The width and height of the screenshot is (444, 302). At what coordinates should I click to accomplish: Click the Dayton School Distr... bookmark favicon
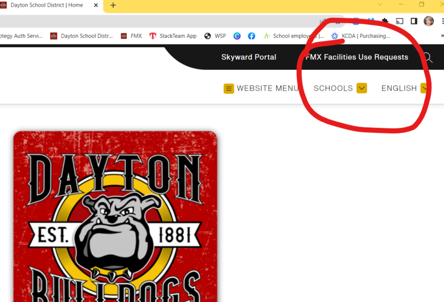pyautogui.click(x=54, y=36)
